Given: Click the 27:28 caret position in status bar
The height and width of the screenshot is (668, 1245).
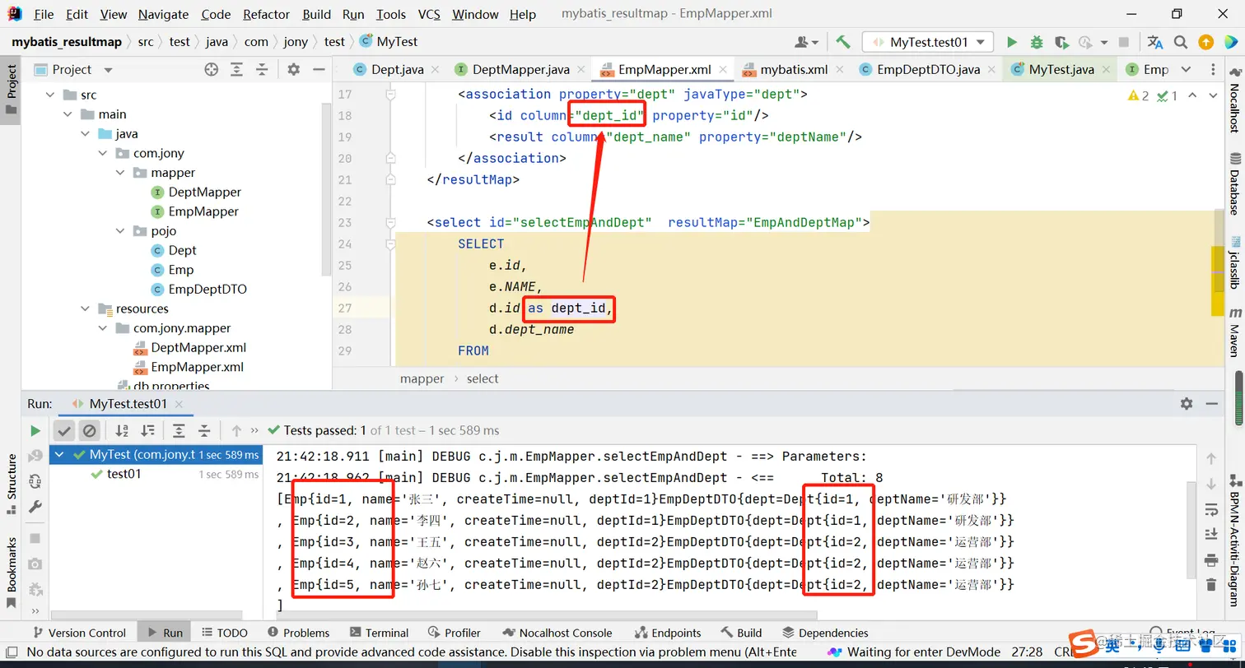Looking at the screenshot, I should click(1028, 652).
